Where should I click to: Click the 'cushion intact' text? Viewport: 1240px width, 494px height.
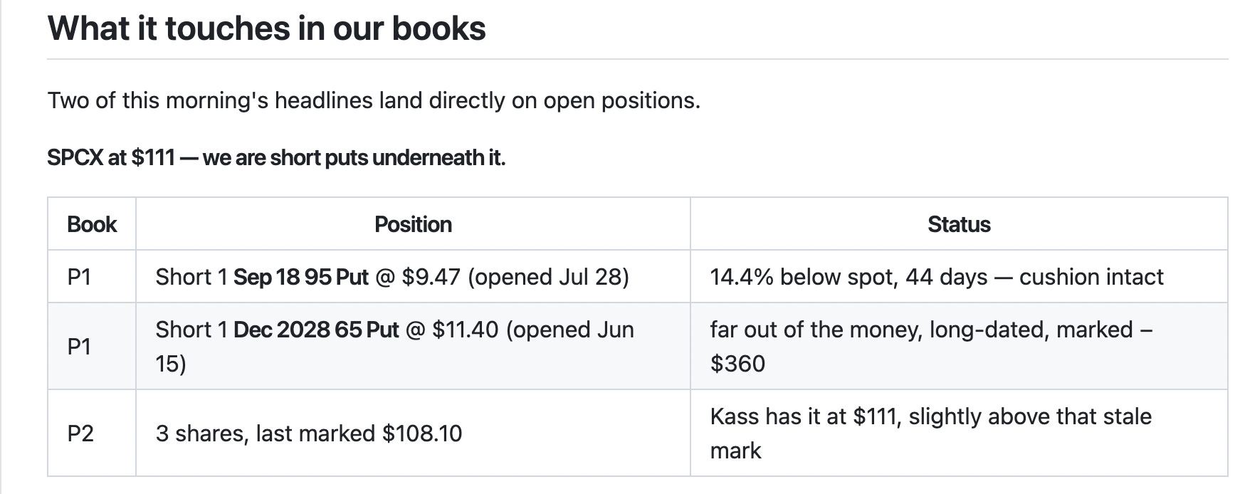pyautogui.click(x=1091, y=277)
